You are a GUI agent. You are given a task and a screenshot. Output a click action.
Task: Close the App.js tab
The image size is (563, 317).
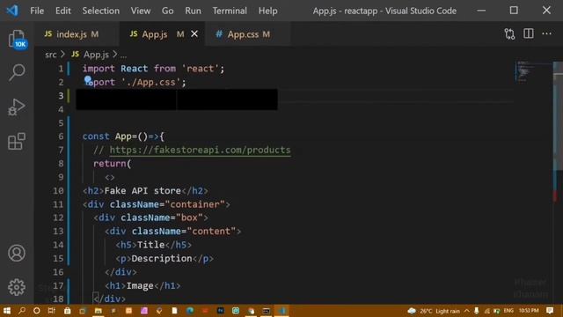click(194, 33)
